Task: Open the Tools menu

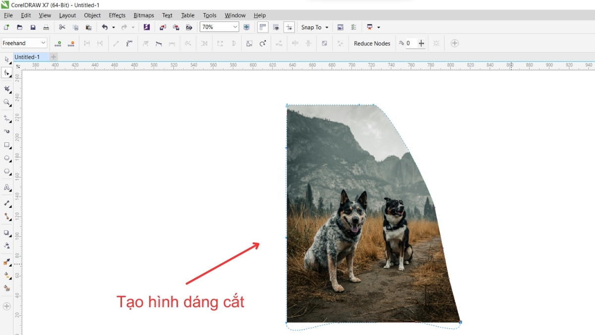Action: pos(210,15)
